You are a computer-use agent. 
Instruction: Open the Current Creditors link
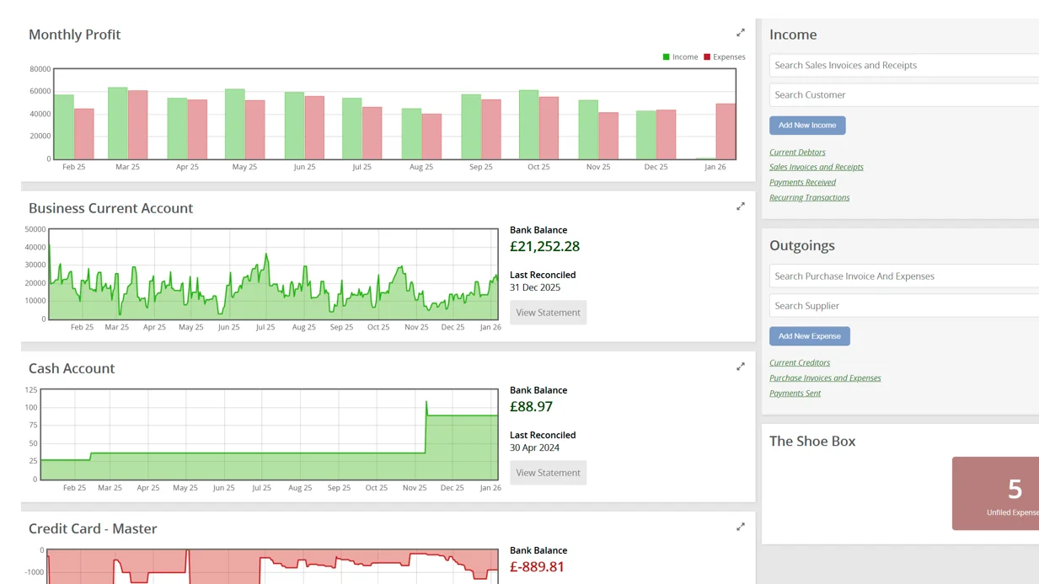tap(799, 363)
